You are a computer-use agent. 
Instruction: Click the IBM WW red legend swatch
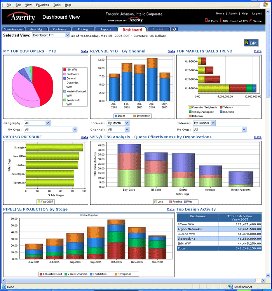[65, 70]
